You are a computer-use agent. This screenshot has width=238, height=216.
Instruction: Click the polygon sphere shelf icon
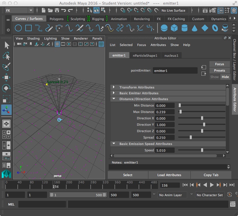coord(164,28)
